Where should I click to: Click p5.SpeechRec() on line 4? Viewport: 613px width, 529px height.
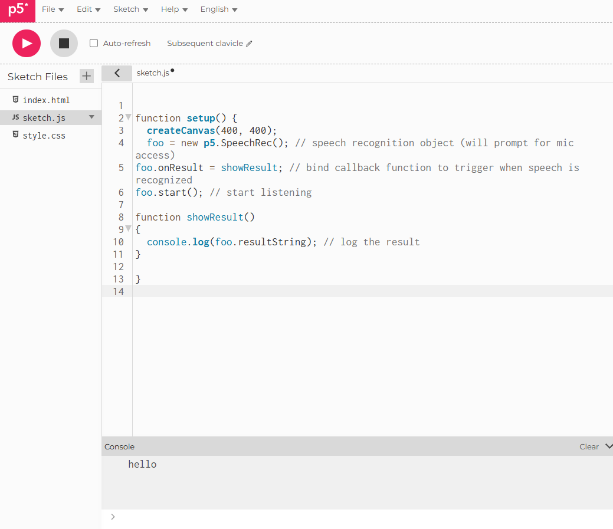[x=246, y=143]
